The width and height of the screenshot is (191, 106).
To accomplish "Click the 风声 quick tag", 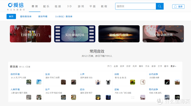I will tap(135, 66).
